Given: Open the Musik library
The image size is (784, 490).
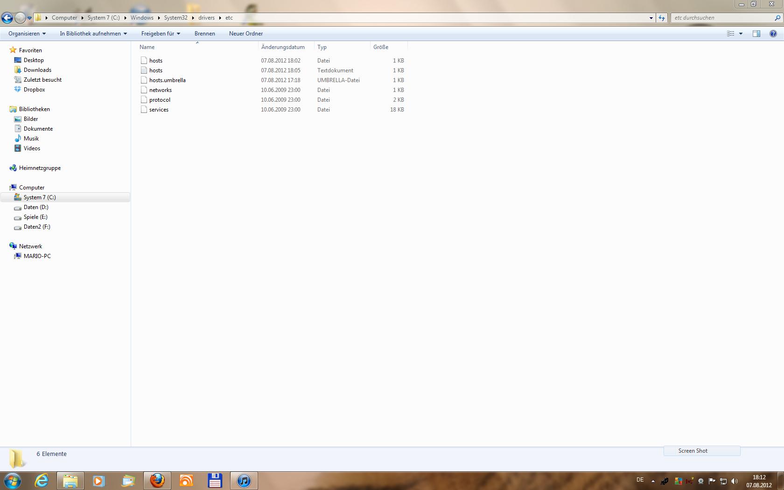Looking at the screenshot, I should point(31,139).
